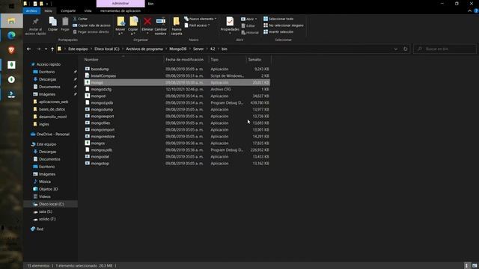479x269 pixels.
Task: Open sata (S:) drive in sidebar
Action: 45,211
